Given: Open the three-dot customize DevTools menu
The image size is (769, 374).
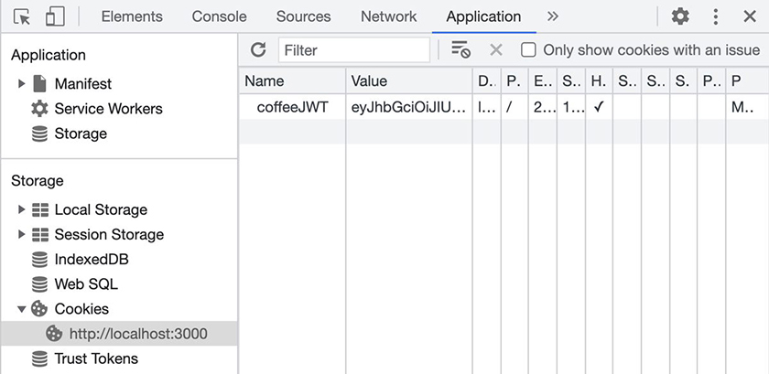Looking at the screenshot, I should [716, 16].
